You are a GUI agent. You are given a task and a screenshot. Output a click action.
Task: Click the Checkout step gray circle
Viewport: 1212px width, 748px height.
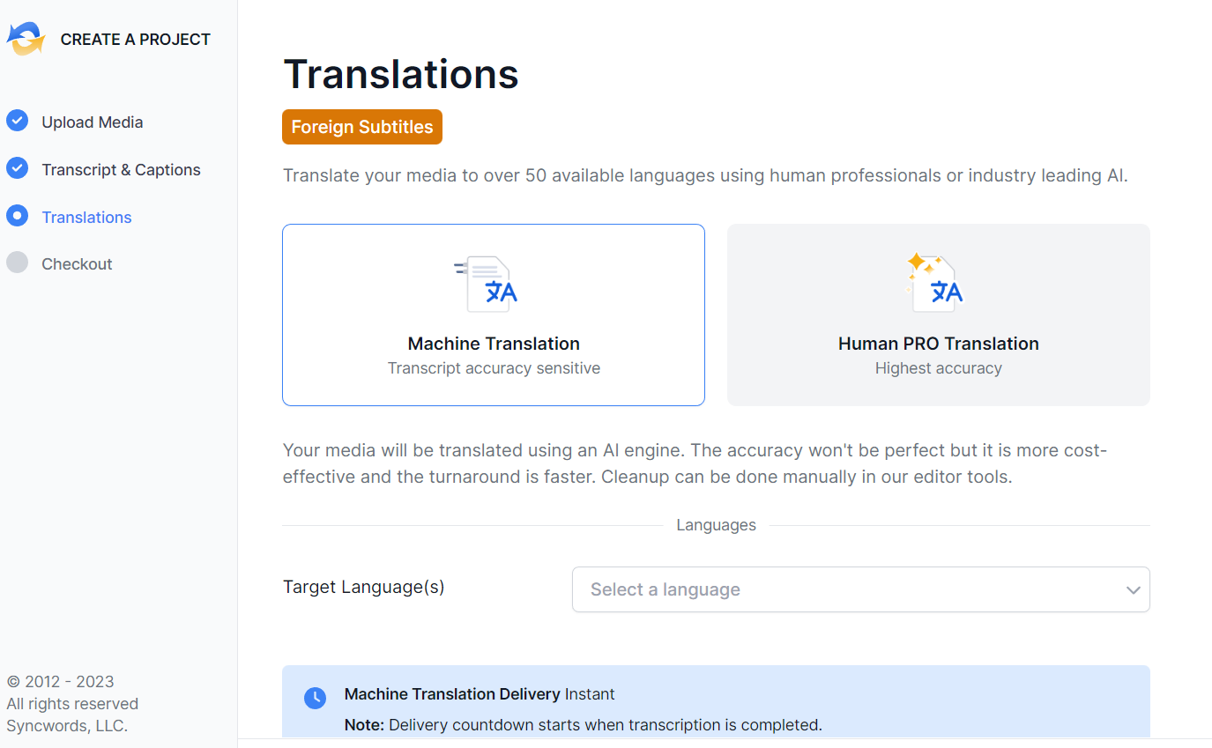(x=17, y=263)
